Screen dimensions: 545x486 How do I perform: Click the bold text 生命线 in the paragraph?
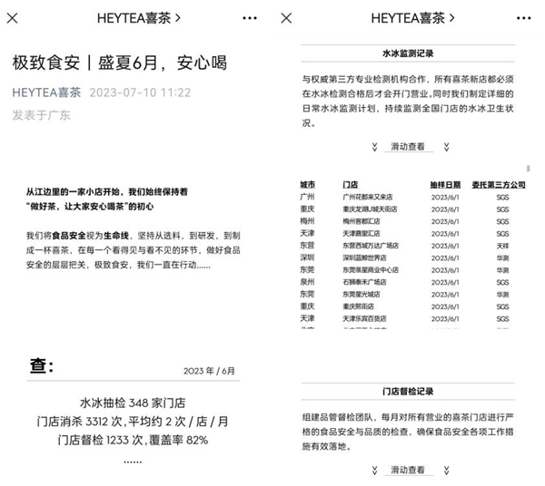116,236
